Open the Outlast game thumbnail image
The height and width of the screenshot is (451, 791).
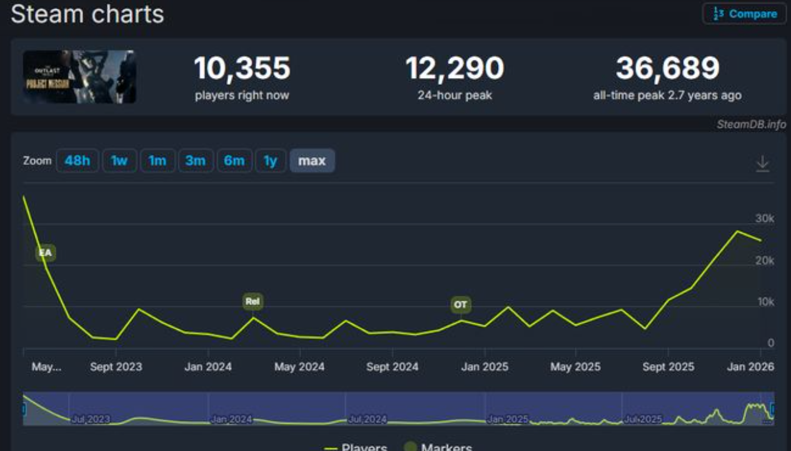pos(79,77)
